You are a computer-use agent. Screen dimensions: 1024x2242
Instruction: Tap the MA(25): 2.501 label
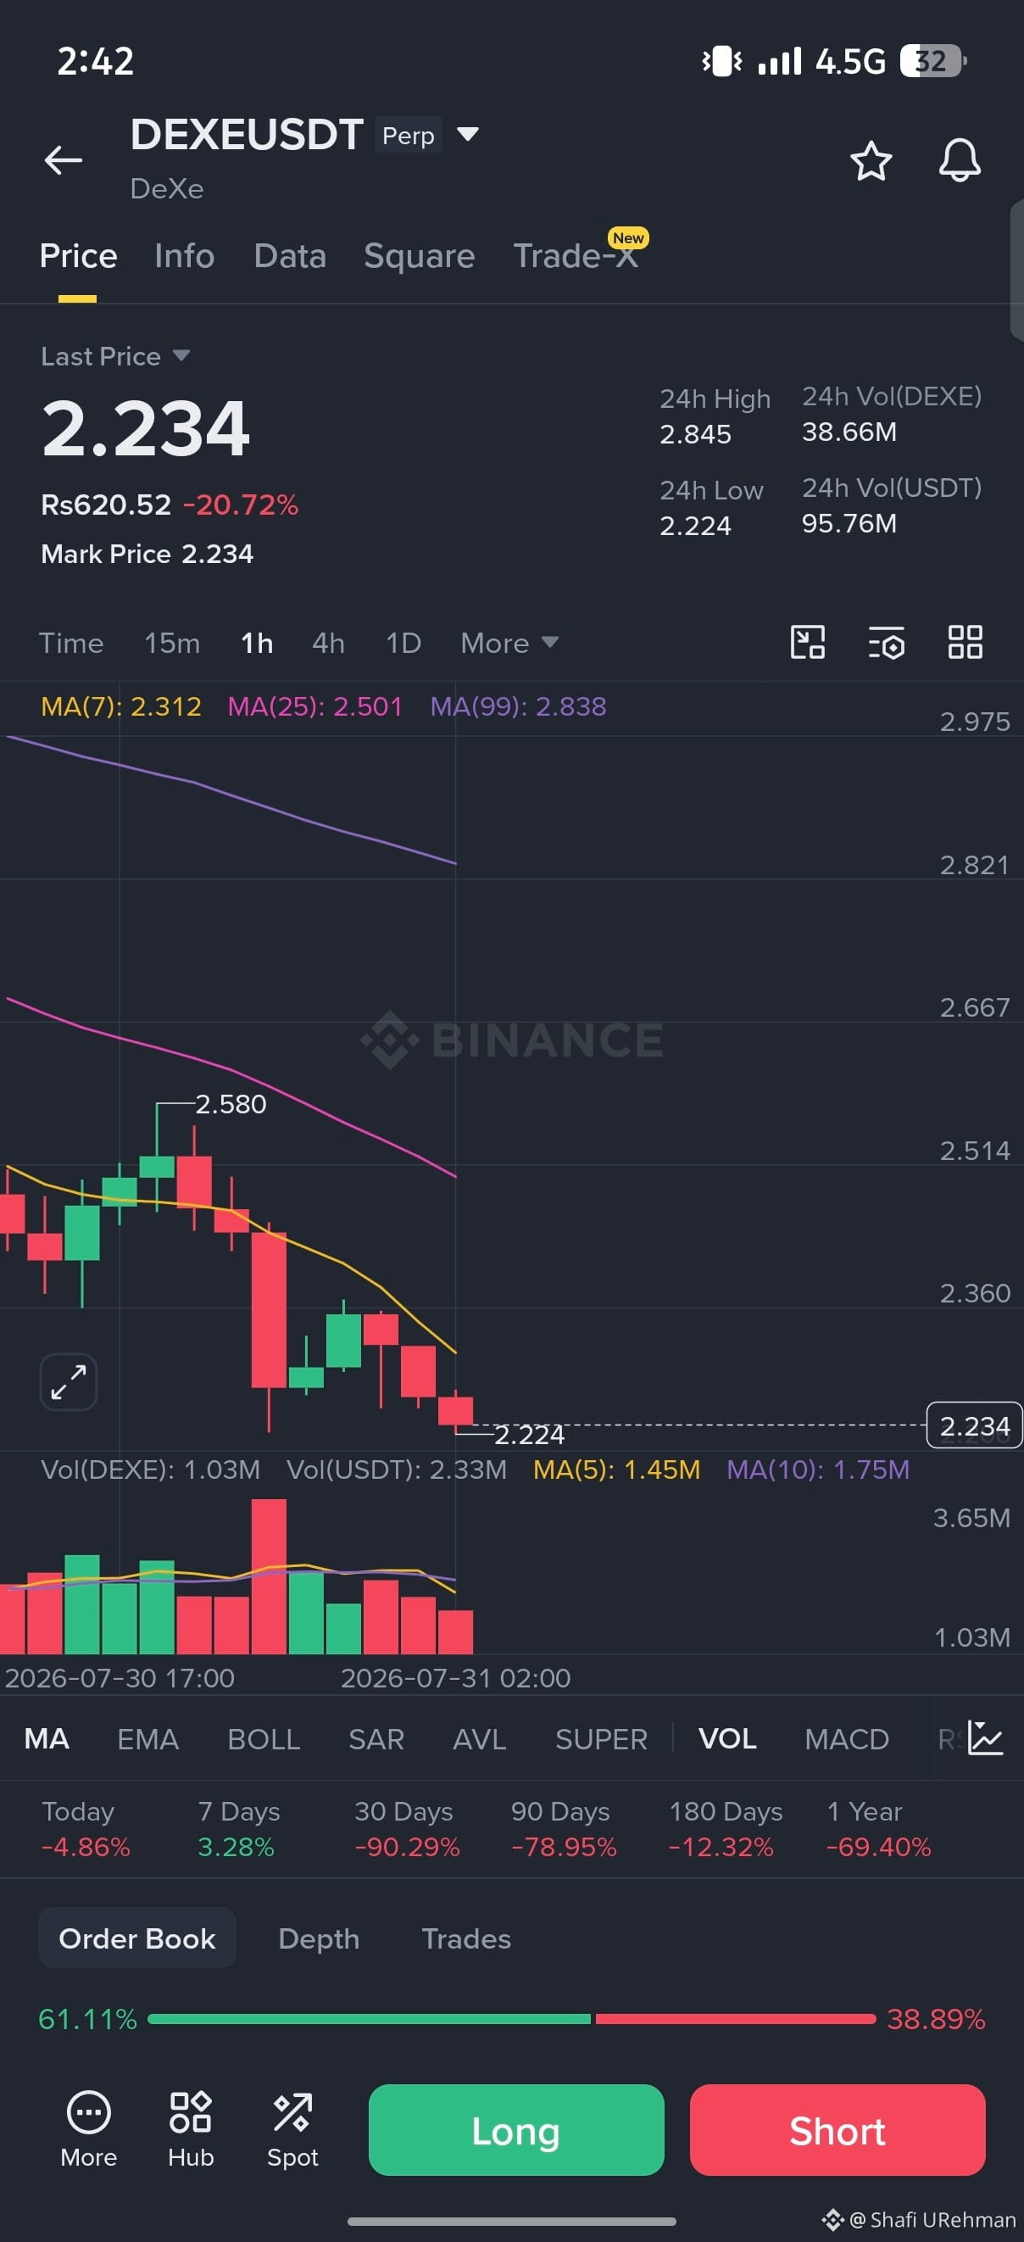[x=315, y=706]
